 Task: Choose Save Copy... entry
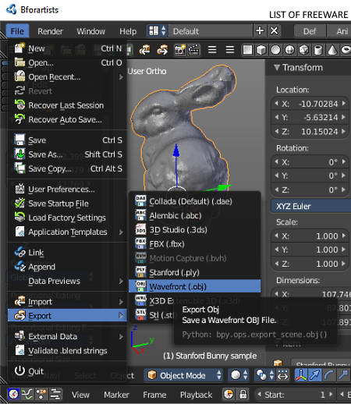point(68,168)
